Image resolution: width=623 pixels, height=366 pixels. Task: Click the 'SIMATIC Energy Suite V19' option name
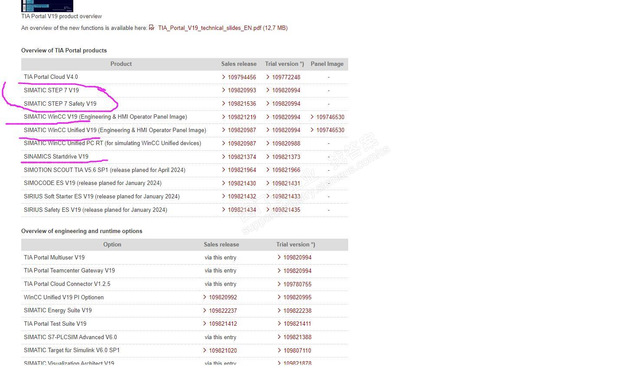[x=58, y=310]
